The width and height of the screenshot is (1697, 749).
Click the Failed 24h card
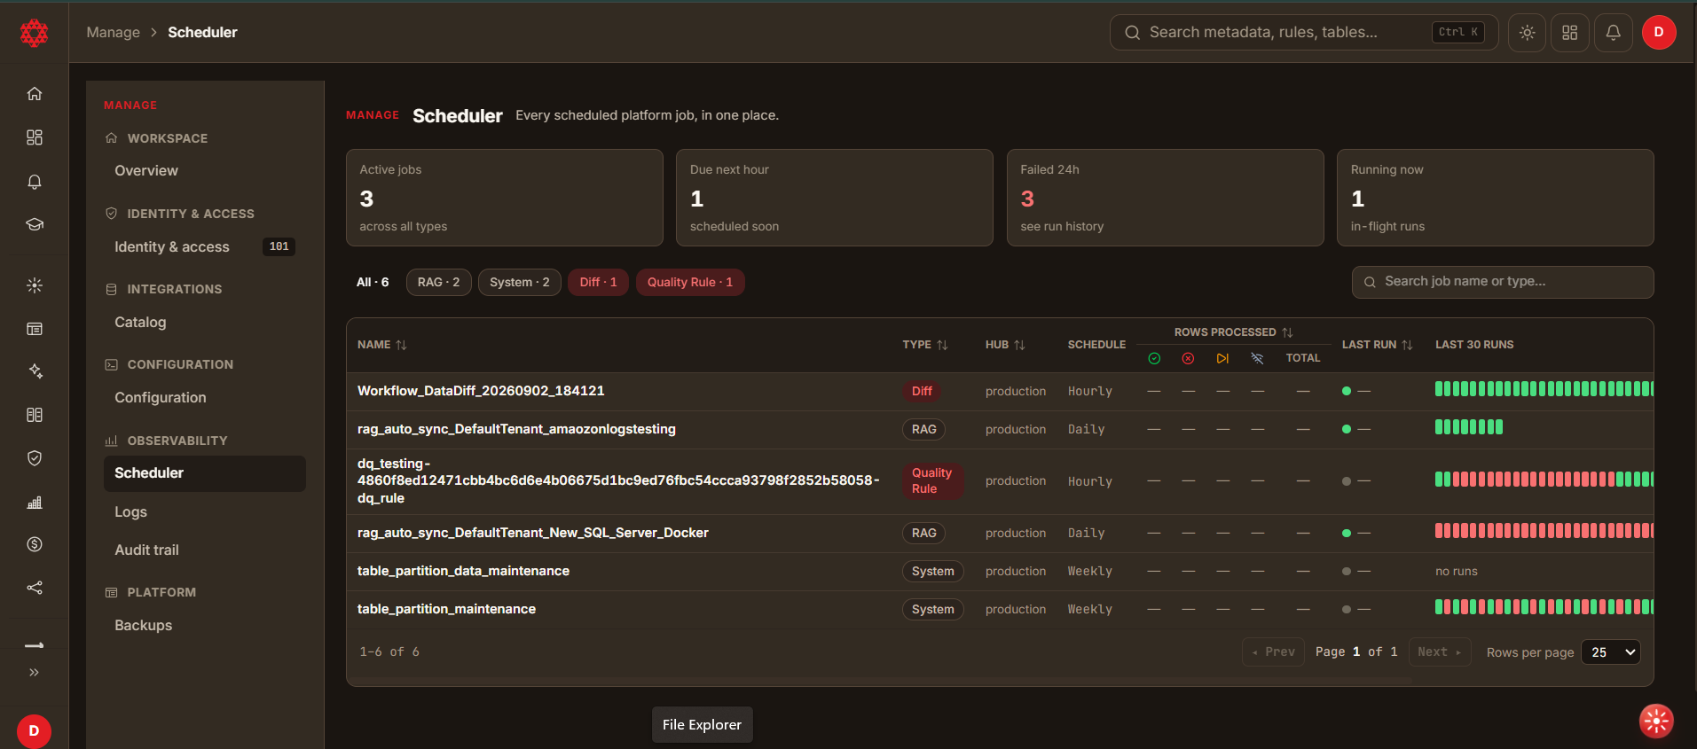point(1165,198)
